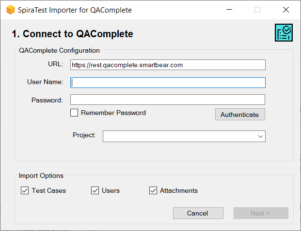Enable the Remember Password checkbox
This screenshot has height=231, width=301.
click(x=74, y=113)
